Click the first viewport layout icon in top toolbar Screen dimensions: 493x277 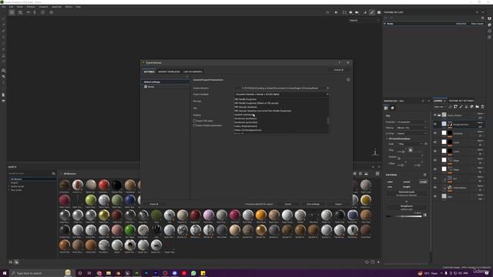click(x=12, y=12)
